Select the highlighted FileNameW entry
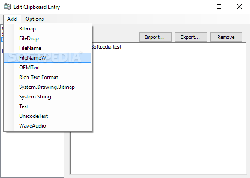The image size is (250, 178). pos(47,58)
